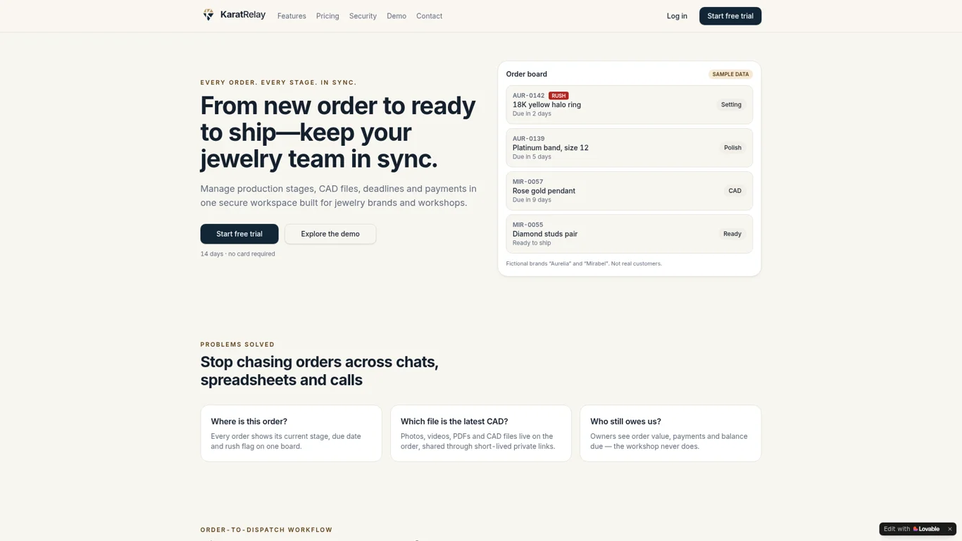962x541 pixels.
Task: Click the SAMPLE DATA label
Action: 730,74
